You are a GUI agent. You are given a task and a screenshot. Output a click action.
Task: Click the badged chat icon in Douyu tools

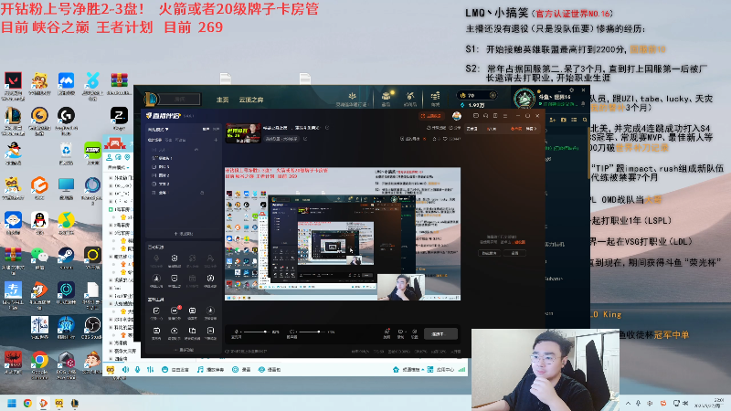tap(175, 311)
